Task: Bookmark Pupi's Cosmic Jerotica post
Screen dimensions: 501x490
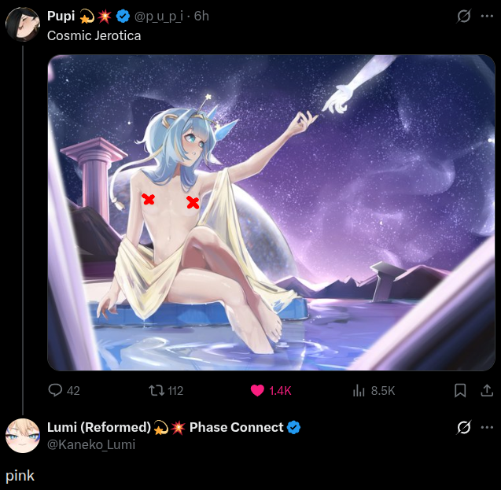Action: [460, 390]
